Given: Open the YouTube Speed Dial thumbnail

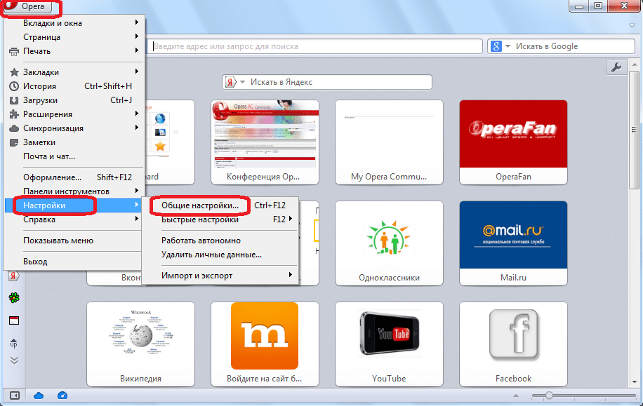Looking at the screenshot, I should pos(389,344).
